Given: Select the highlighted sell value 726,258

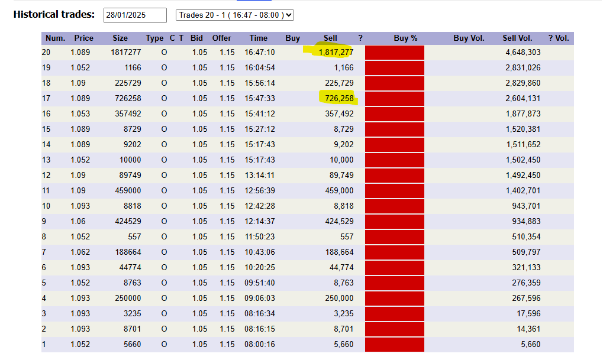Looking at the screenshot, I should 339,98.
